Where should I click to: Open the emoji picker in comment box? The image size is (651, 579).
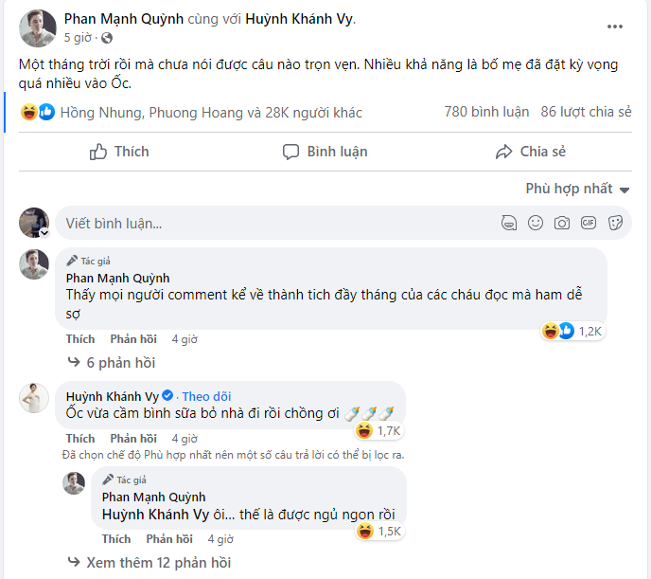[536, 224]
